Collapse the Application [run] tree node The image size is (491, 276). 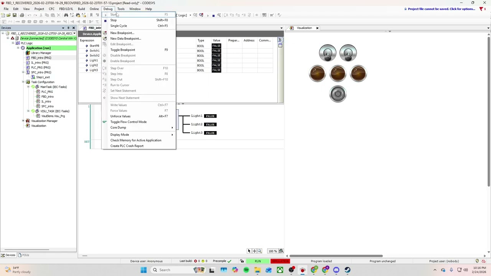(18, 48)
